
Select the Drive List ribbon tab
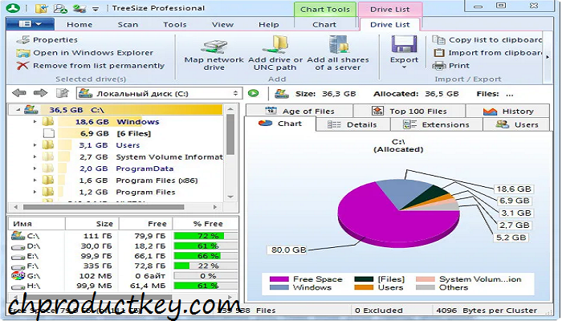point(390,25)
